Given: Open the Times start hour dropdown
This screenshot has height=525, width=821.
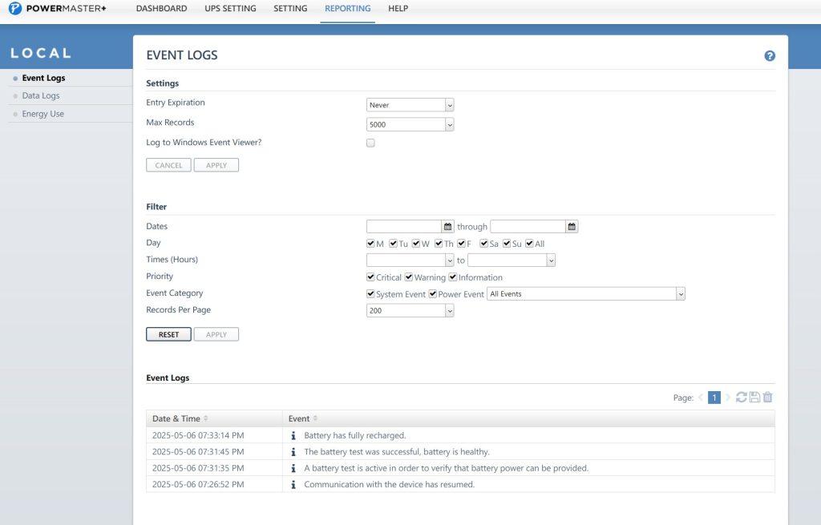Looking at the screenshot, I should pyautogui.click(x=410, y=260).
